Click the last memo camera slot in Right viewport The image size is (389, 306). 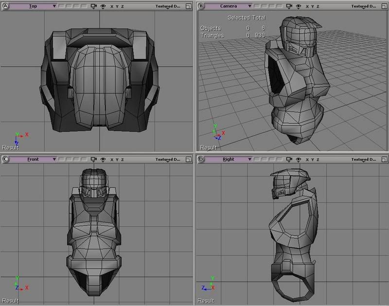click(x=280, y=159)
